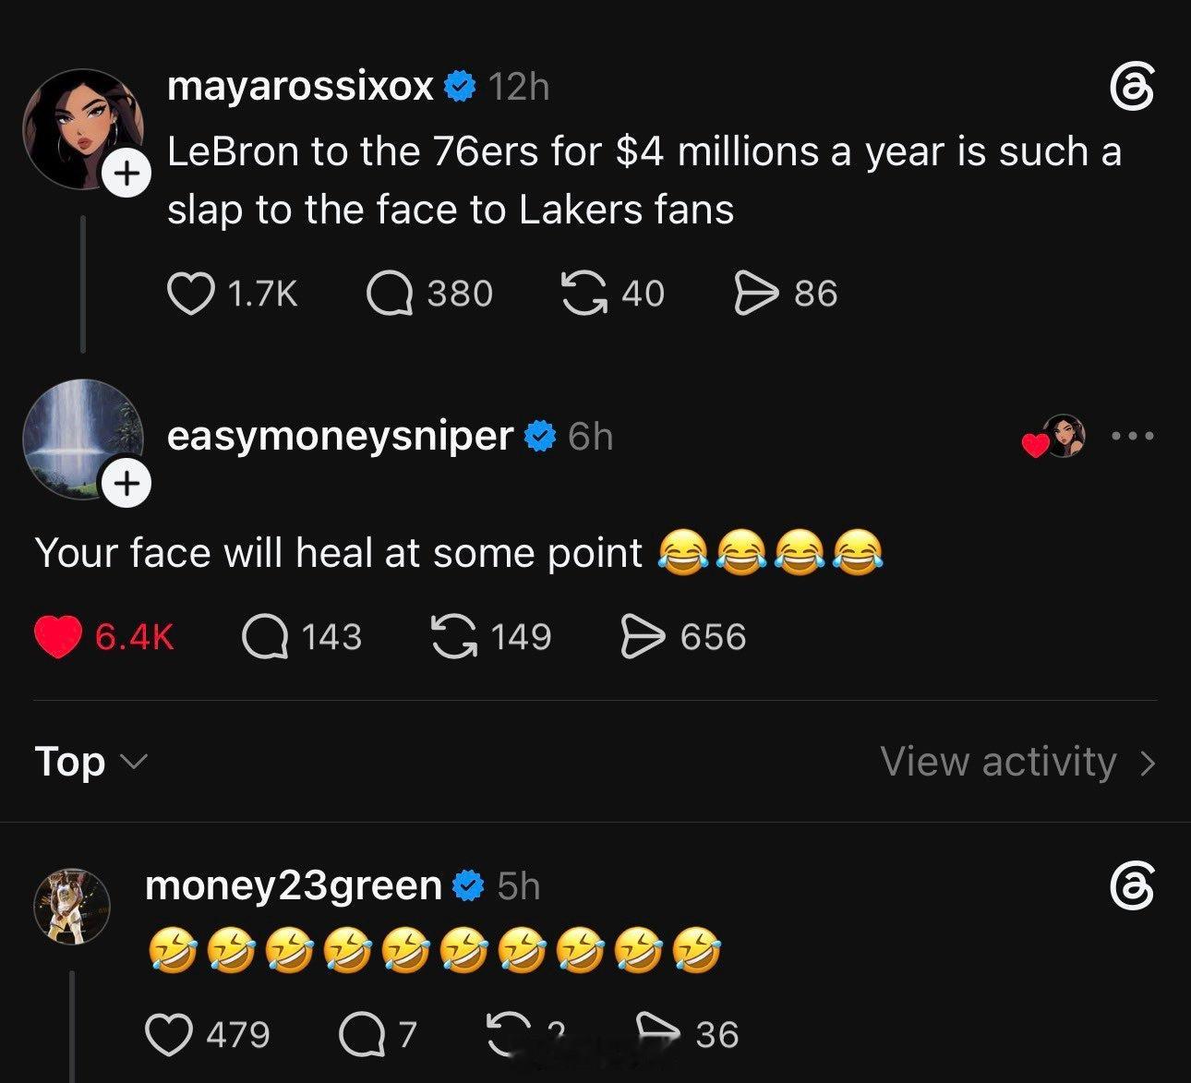Share easymoneysniper's reply via send icon
This screenshot has height=1083, width=1191.
point(644,637)
